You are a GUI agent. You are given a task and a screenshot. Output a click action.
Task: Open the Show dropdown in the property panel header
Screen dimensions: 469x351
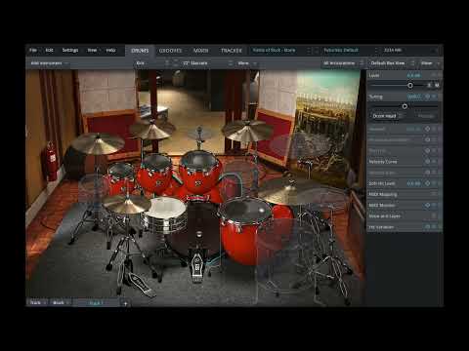point(430,63)
